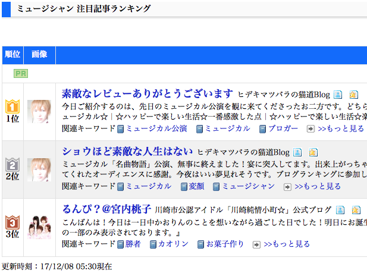Click profile icon beside rank 1 blog name
Image resolution: width=367 pixels, height=276 pixels.
(x=338, y=95)
